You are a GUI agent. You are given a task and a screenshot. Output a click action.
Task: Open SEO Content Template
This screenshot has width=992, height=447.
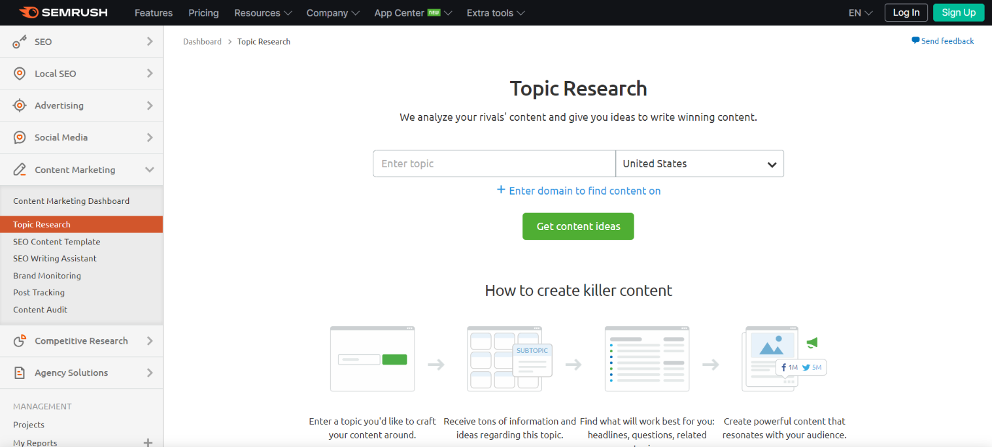pyautogui.click(x=57, y=242)
